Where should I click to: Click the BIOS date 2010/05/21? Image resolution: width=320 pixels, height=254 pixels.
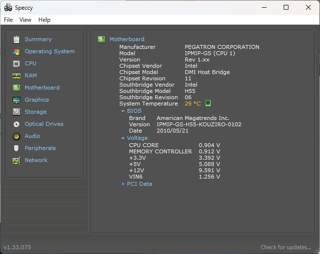pyautogui.click(x=172, y=131)
